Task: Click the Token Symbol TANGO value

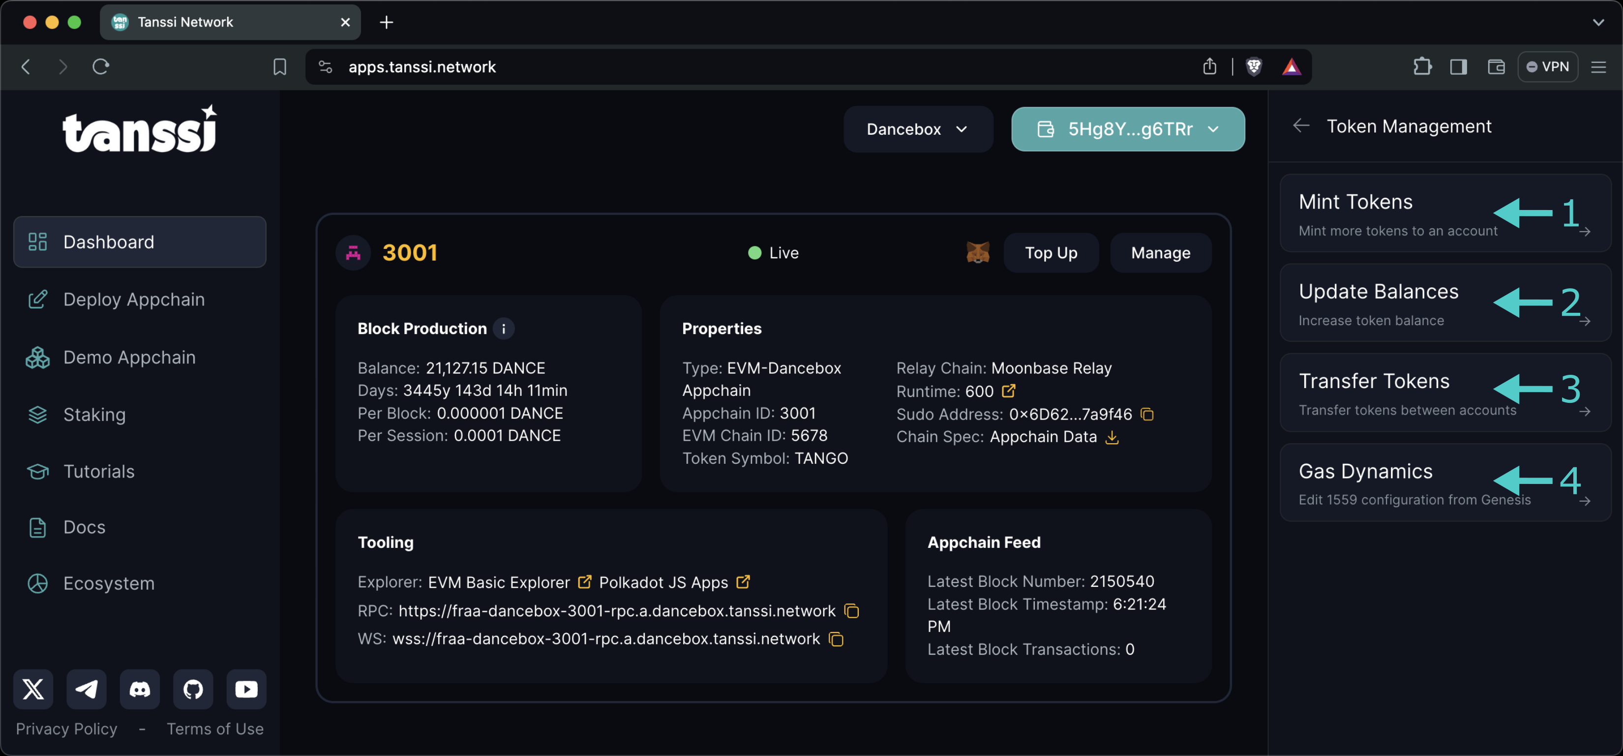Action: pos(821,458)
